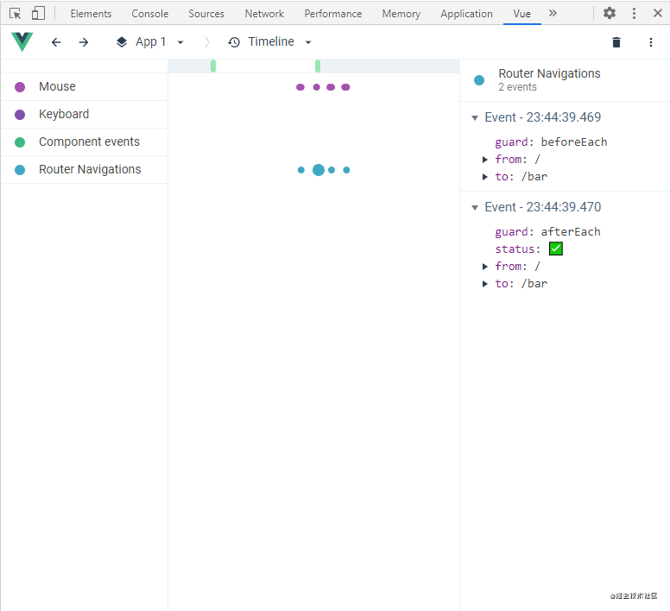This screenshot has width=670, height=611.
Task: Select the Mouse layer row
Action: pos(84,86)
